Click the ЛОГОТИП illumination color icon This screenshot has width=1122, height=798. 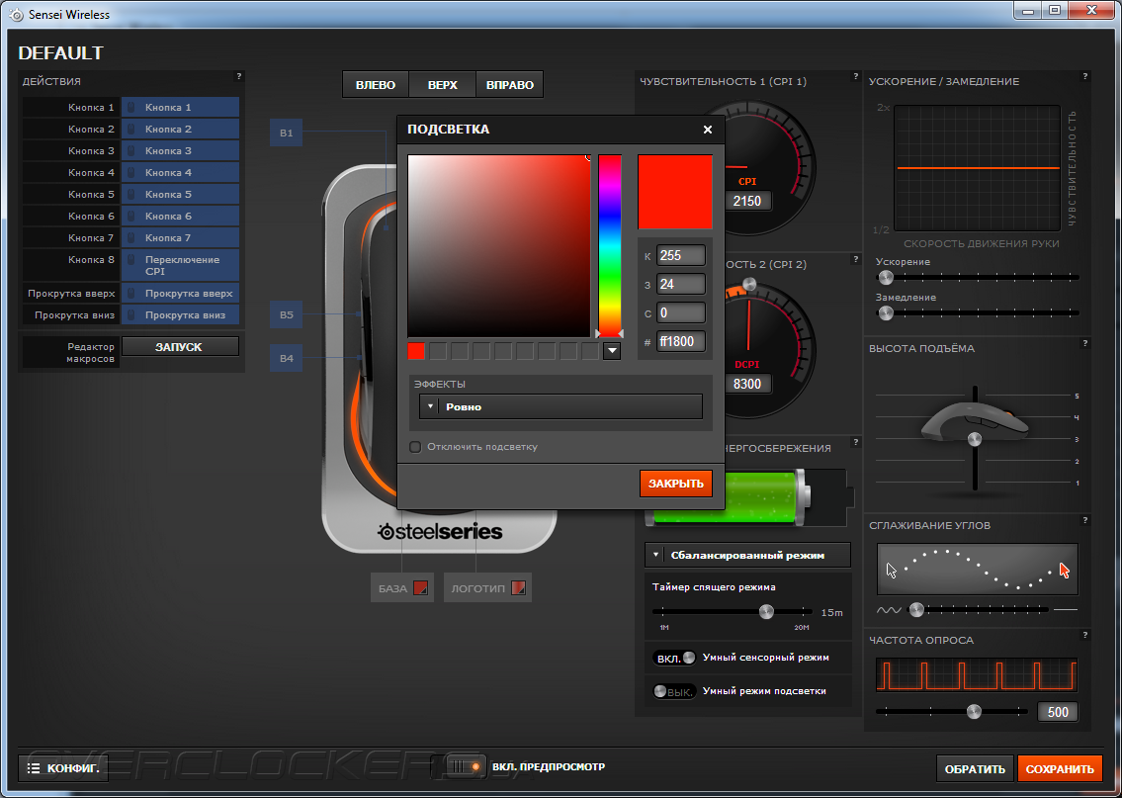tap(518, 588)
